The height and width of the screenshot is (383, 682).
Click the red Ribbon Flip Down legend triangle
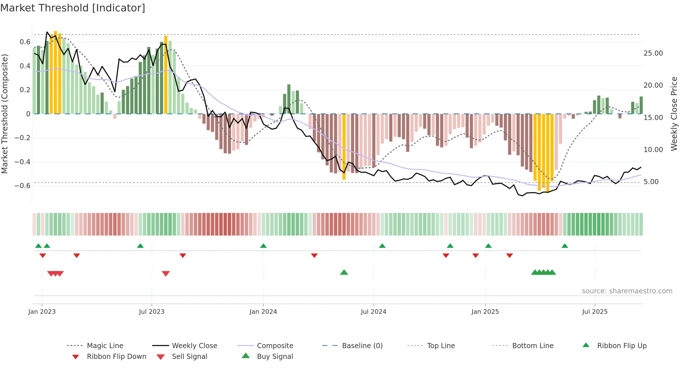76,357
